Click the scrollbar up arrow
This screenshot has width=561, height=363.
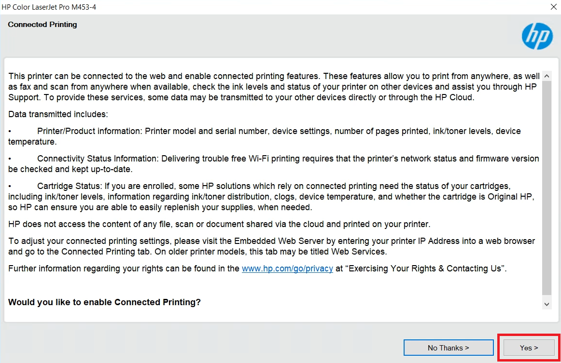(x=547, y=76)
